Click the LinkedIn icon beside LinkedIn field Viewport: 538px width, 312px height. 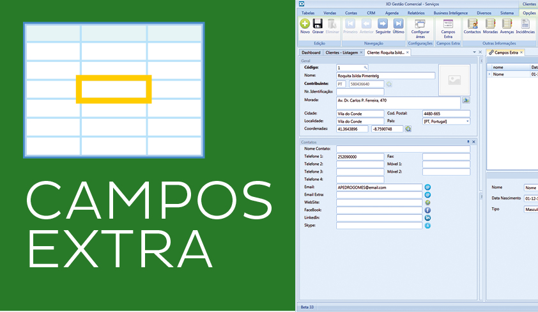pyautogui.click(x=427, y=217)
